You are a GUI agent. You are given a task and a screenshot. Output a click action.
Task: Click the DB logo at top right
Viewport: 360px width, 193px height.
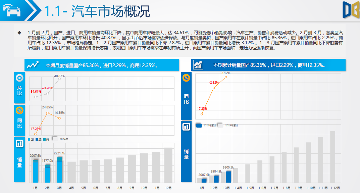click(x=351, y=10)
